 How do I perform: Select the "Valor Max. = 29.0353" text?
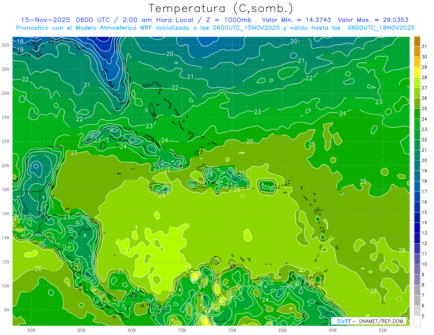pos(374,20)
